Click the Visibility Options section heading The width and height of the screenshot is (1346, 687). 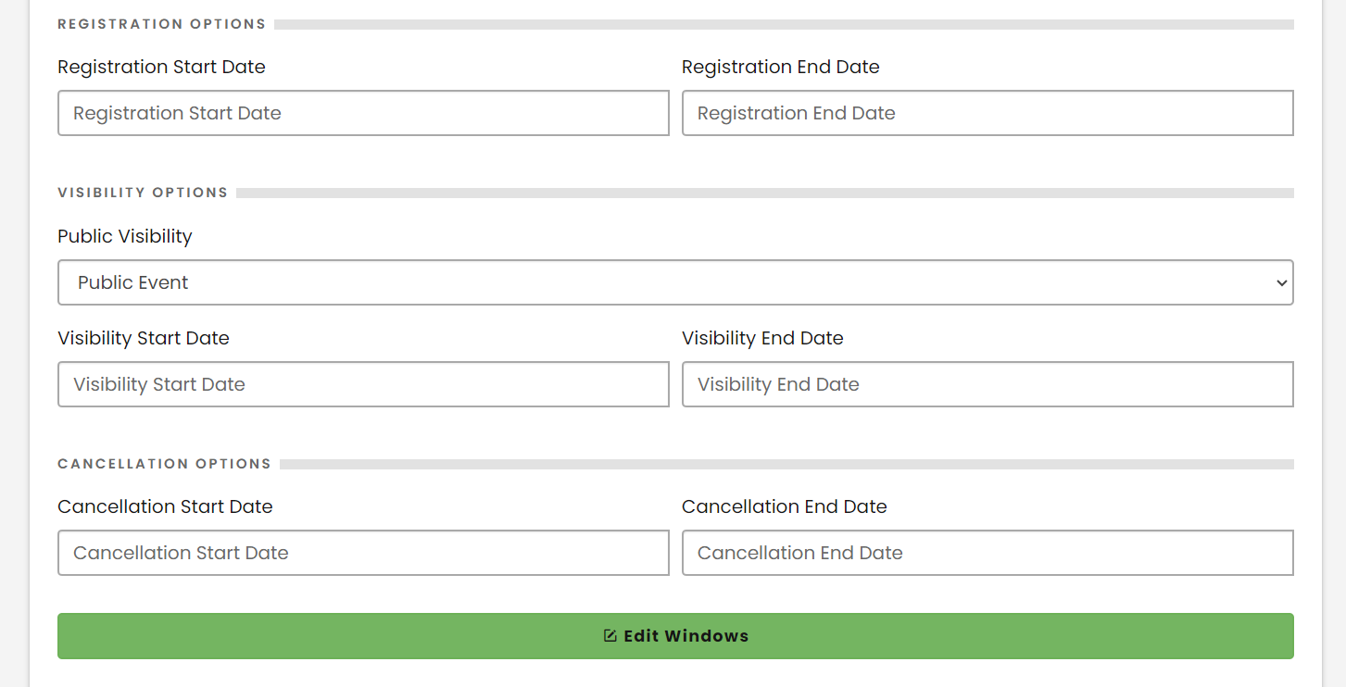(143, 193)
